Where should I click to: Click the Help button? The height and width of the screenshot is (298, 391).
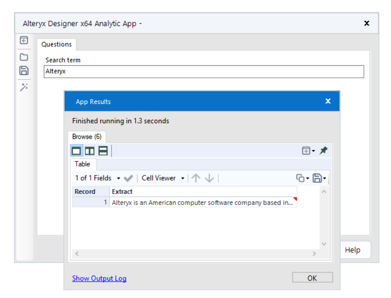(x=353, y=250)
